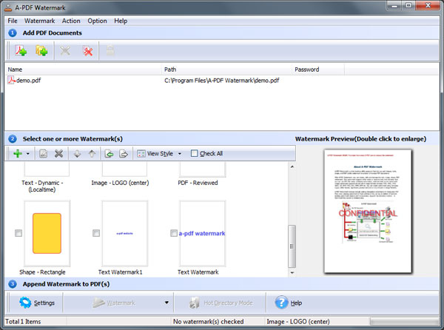The width and height of the screenshot is (444, 330).
Task: Click the Text Watermark1 label
Action: pyautogui.click(x=120, y=272)
